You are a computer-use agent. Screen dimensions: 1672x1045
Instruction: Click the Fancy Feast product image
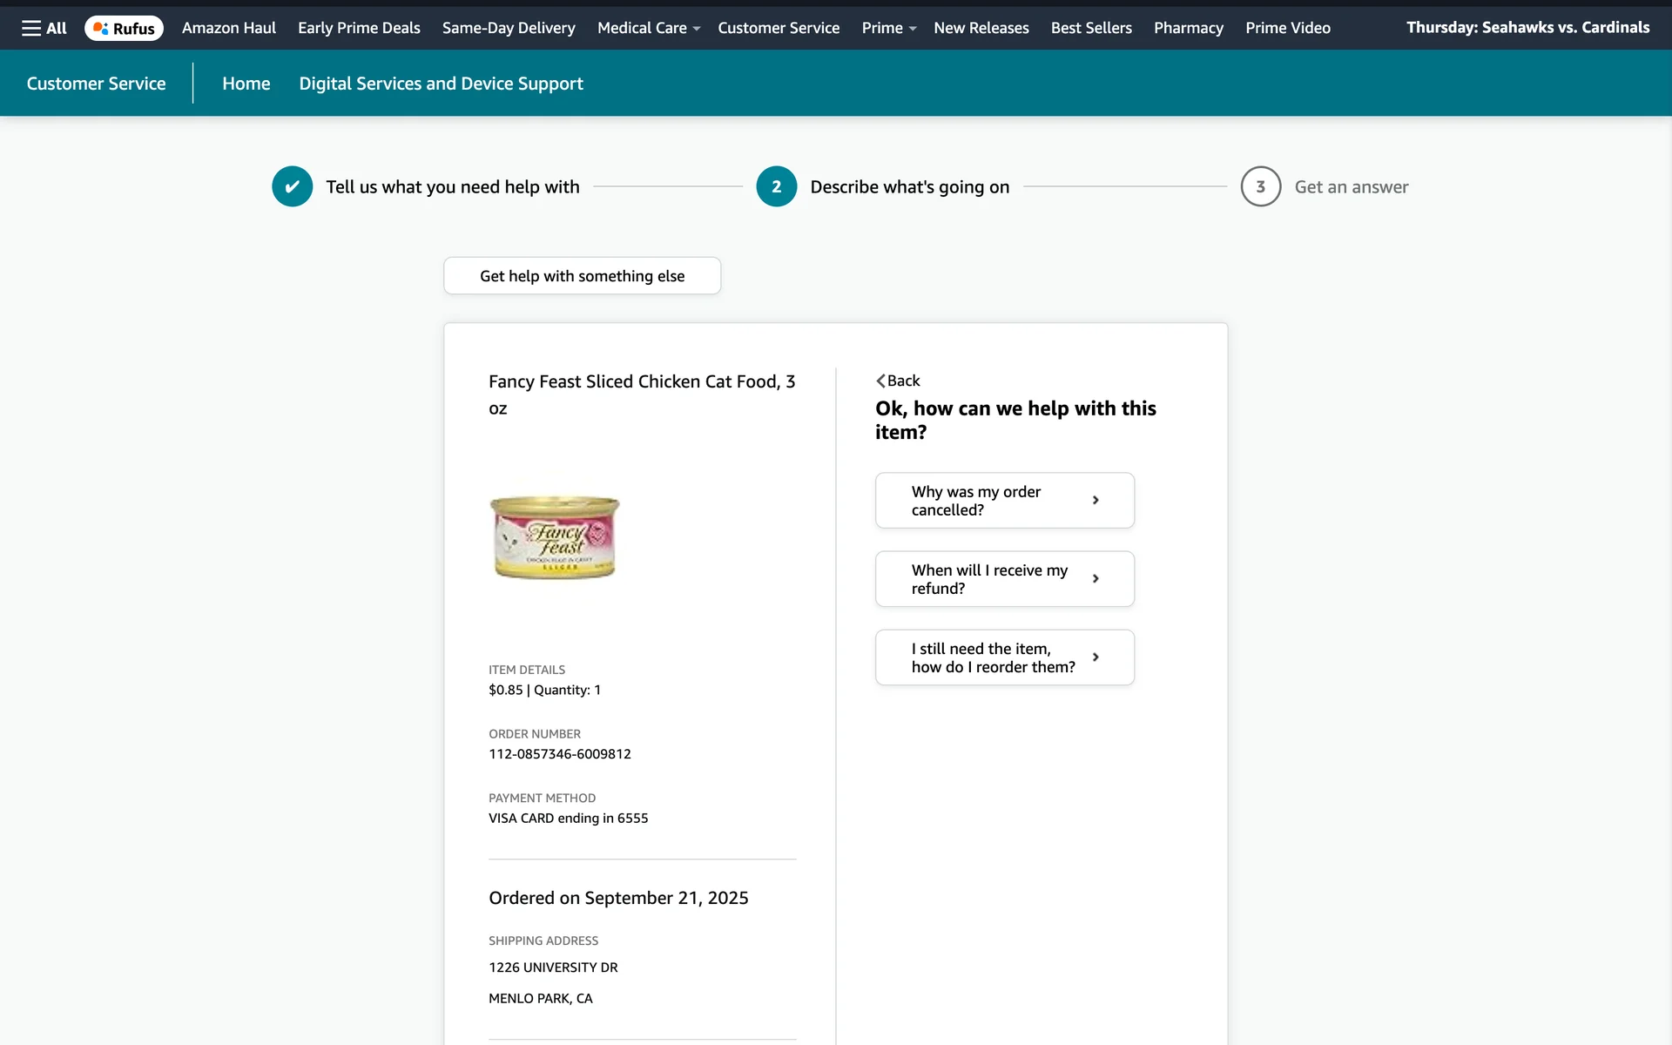[555, 537]
